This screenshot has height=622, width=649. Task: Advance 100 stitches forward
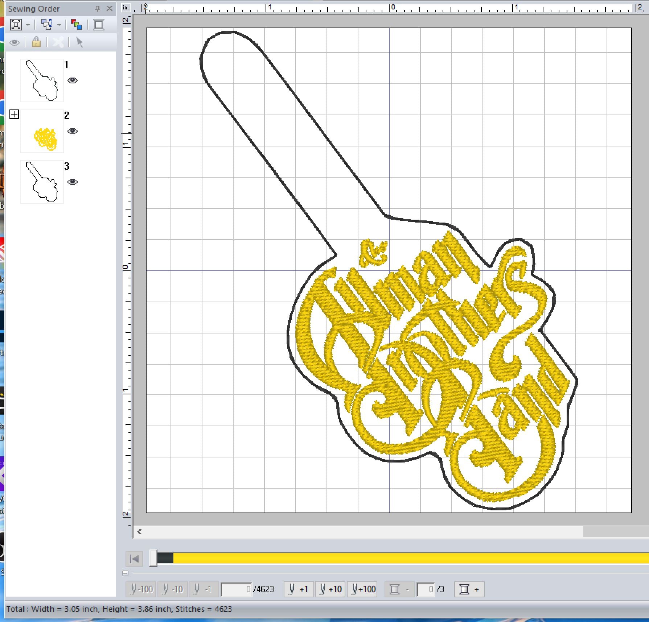point(362,589)
